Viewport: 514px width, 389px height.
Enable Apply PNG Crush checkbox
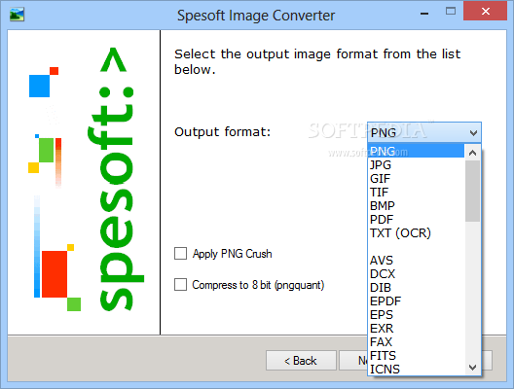(181, 254)
